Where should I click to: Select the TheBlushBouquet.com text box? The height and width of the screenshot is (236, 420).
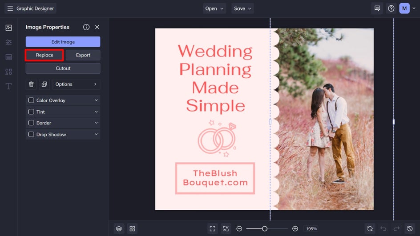point(215,178)
